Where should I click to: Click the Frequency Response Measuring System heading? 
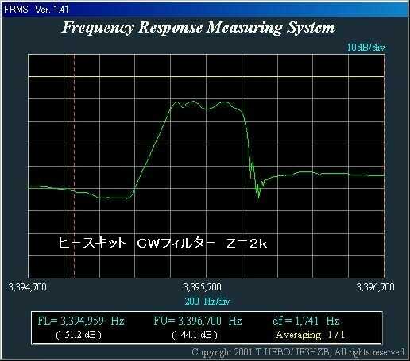click(x=198, y=28)
